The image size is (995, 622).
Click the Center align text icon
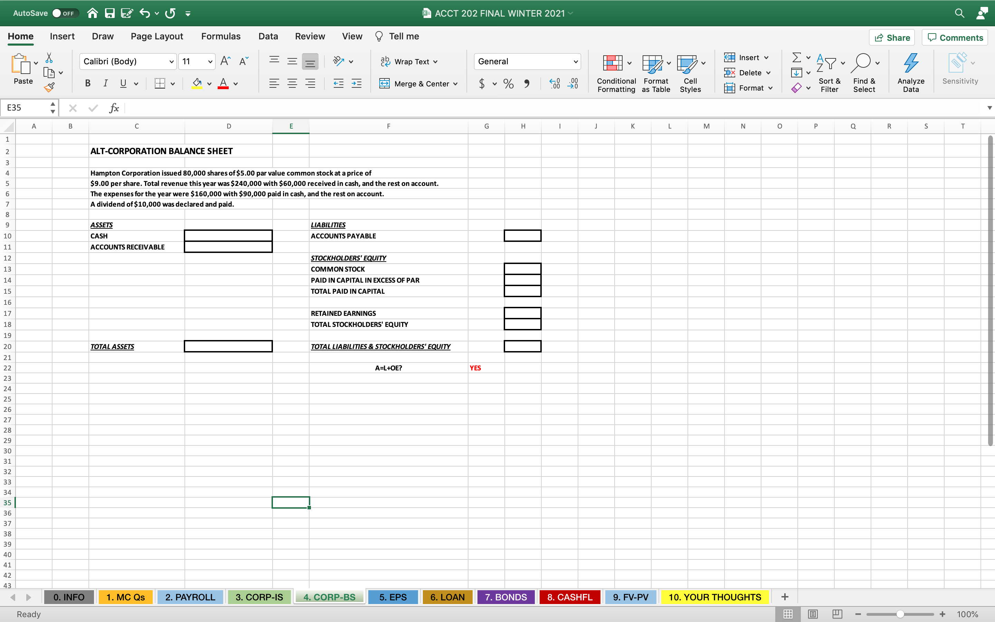pos(292,84)
